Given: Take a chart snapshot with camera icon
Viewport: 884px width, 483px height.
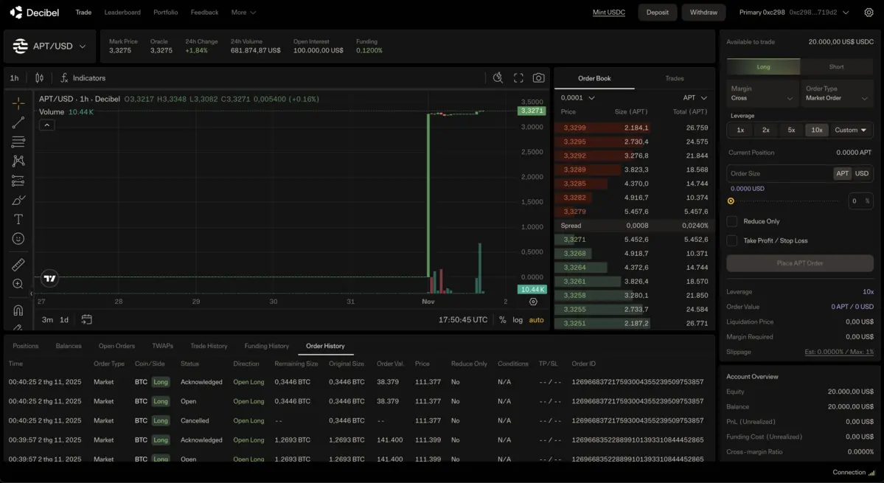Looking at the screenshot, I should click(x=539, y=78).
